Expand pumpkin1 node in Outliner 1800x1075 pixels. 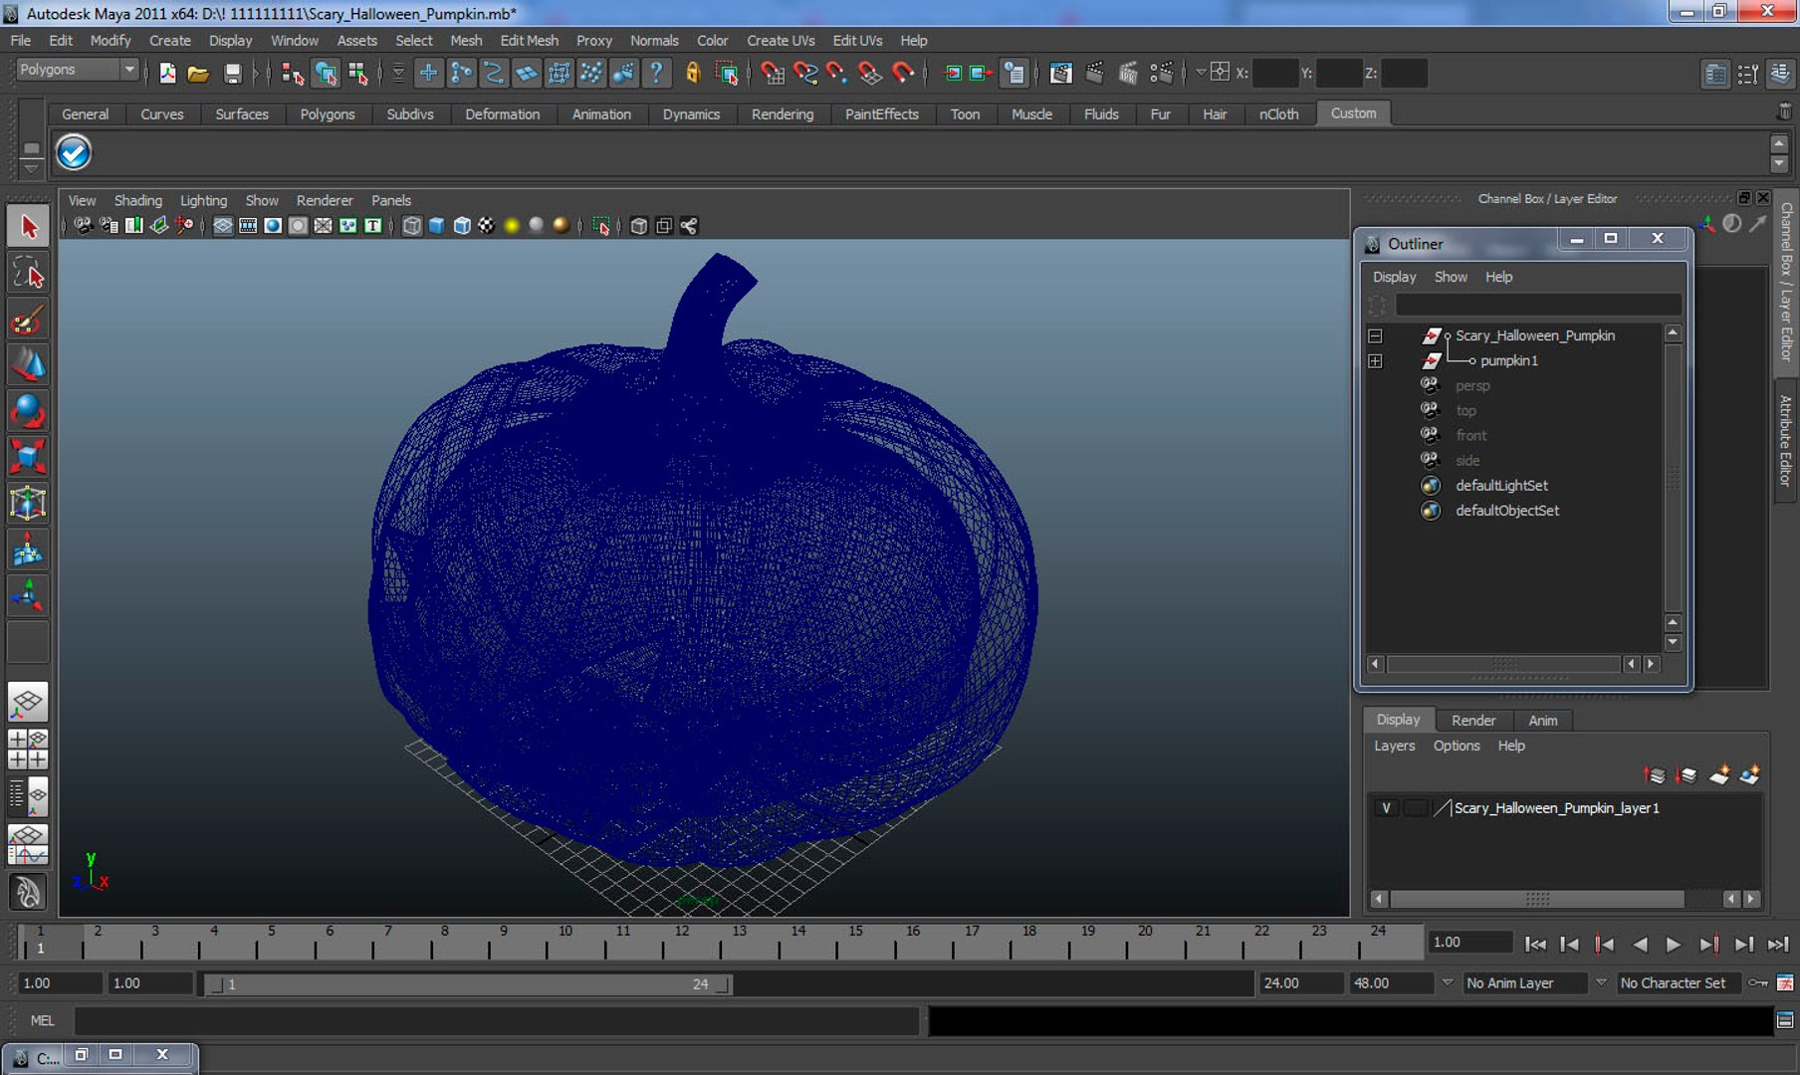(1375, 361)
